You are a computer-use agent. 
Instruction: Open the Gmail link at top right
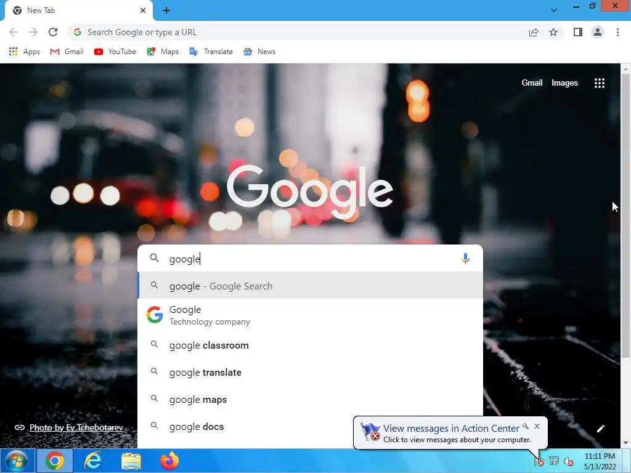[532, 83]
